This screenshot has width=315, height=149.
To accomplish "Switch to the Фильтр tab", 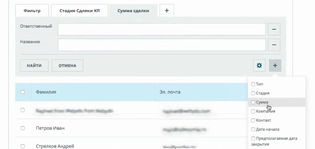I will click(x=32, y=11).
